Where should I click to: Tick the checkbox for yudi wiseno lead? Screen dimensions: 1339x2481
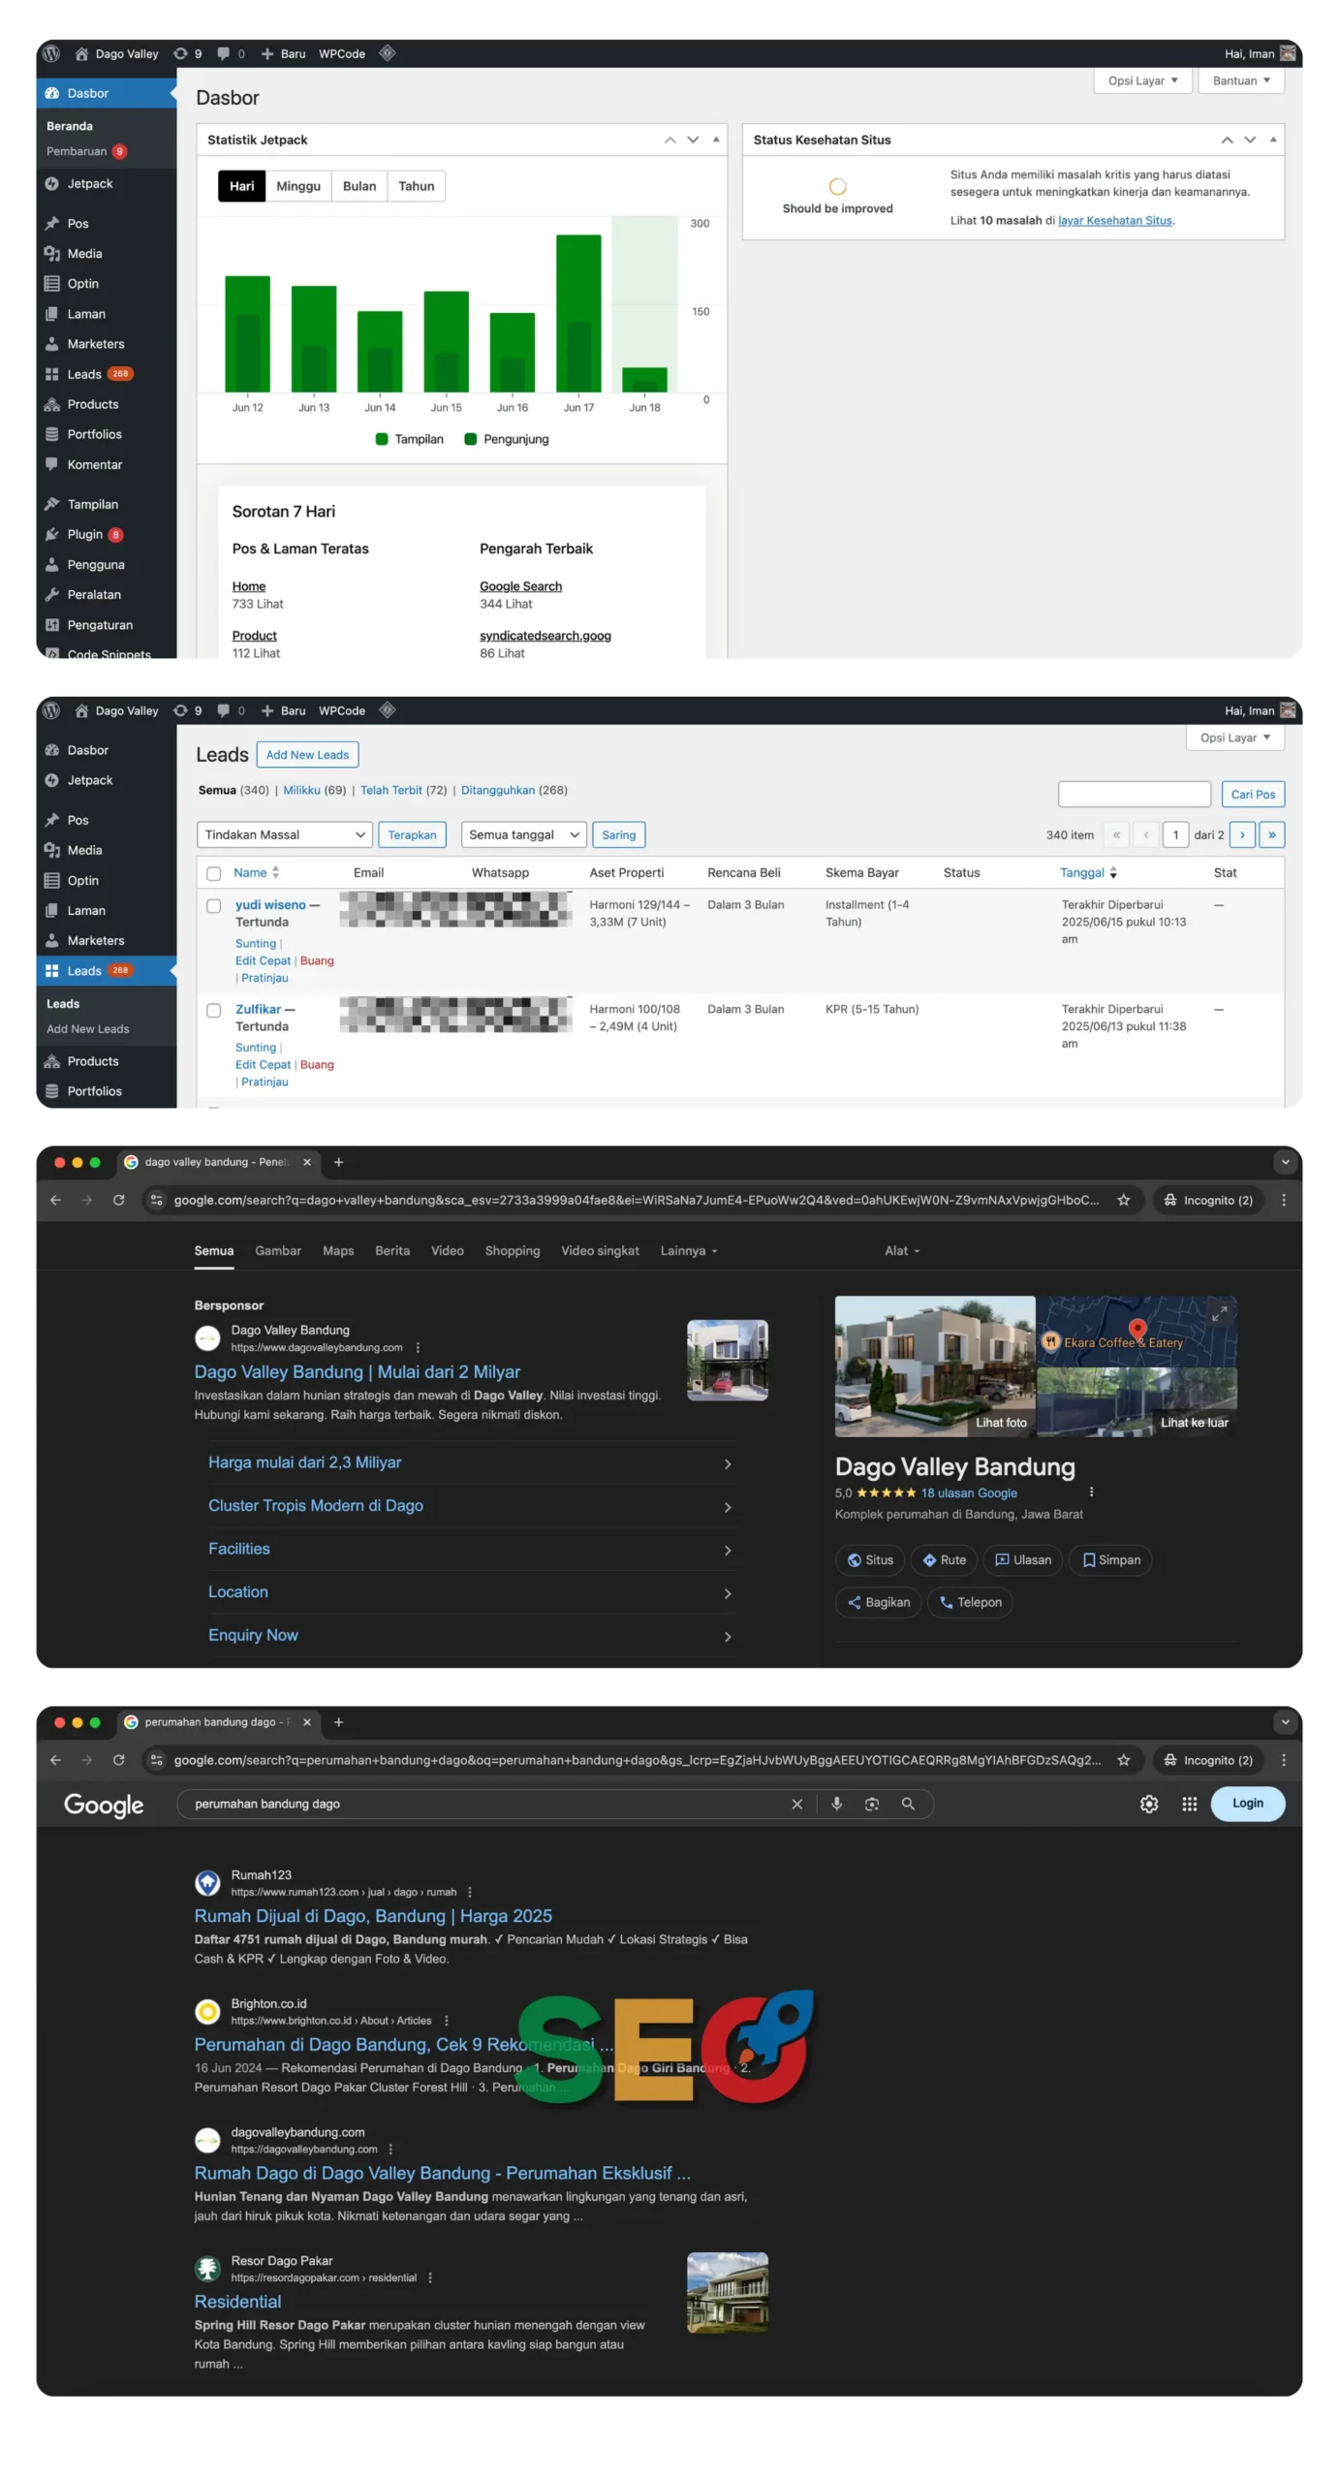(x=214, y=906)
